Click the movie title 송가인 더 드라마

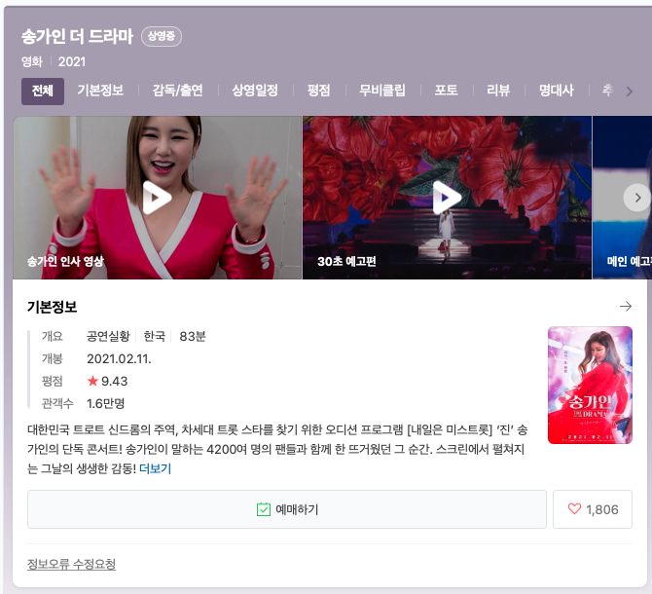point(77,37)
